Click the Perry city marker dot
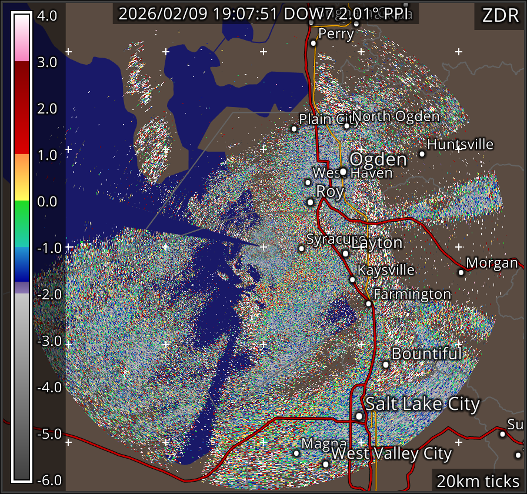Screen dimensions: 527x494 click(x=313, y=42)
